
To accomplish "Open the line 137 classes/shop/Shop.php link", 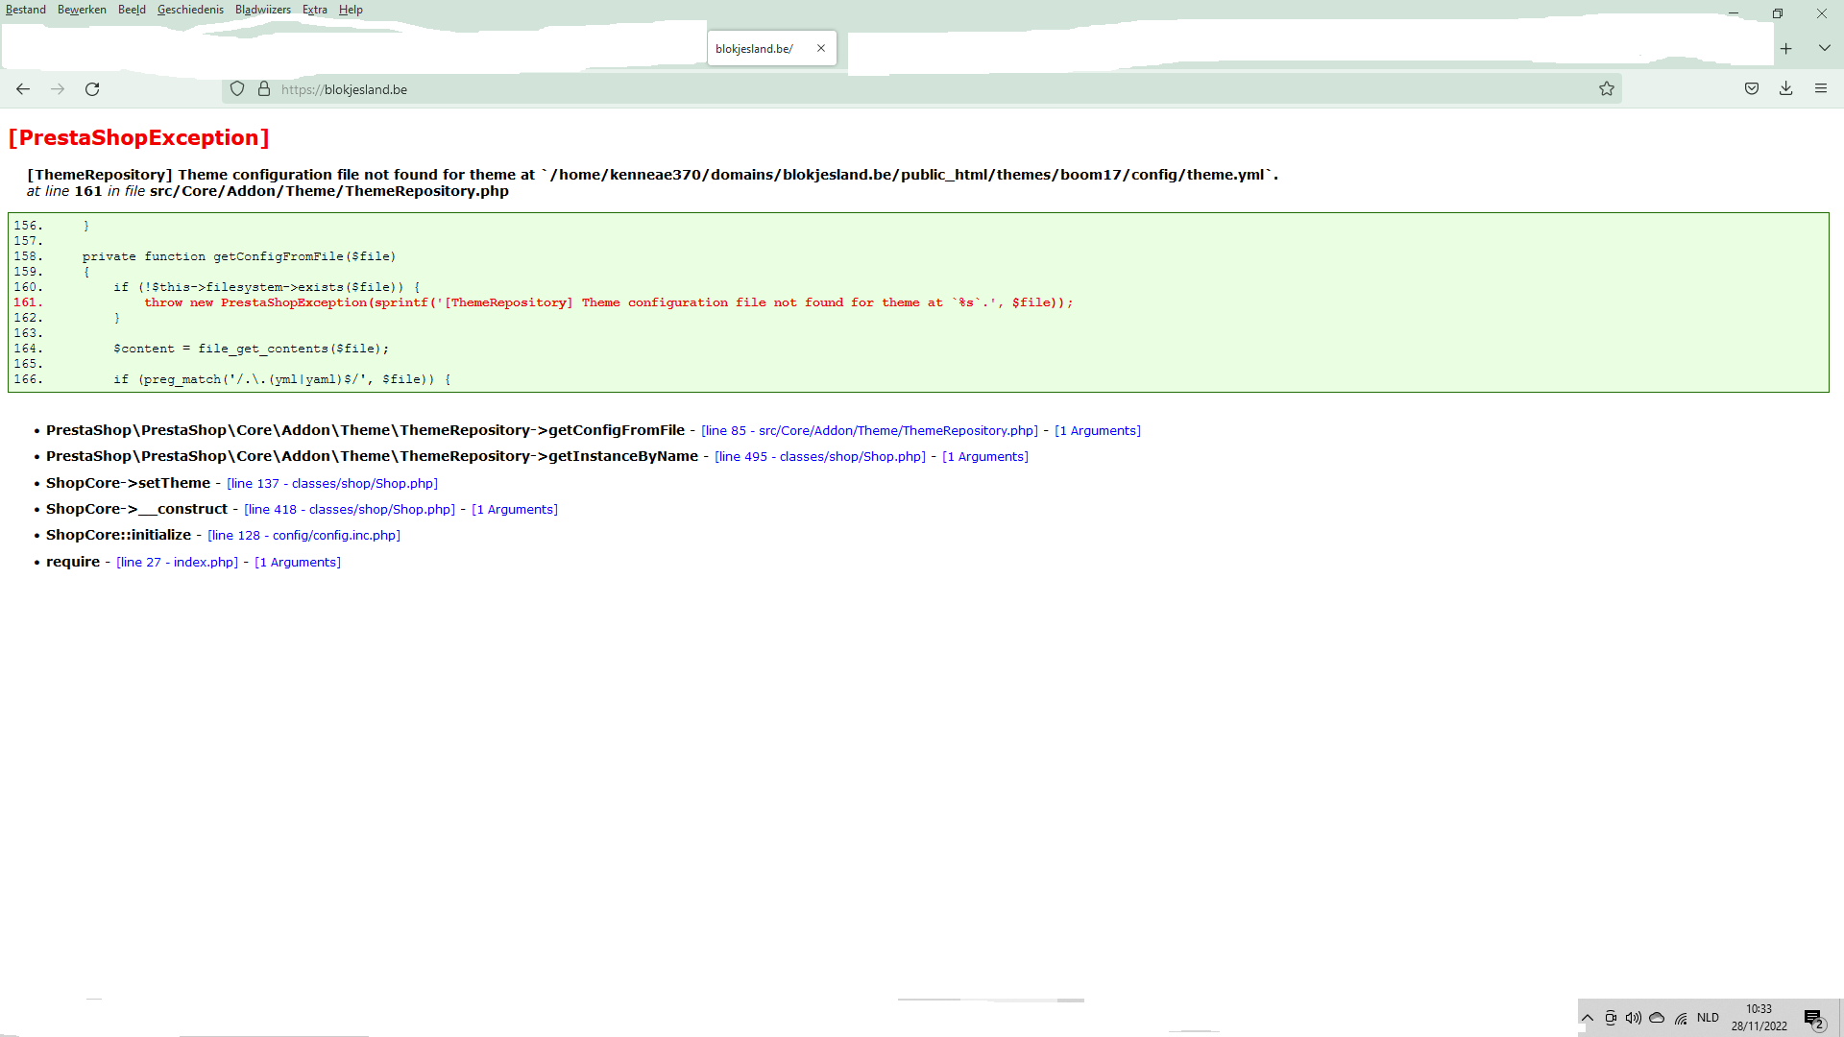I will coord(332,484).
